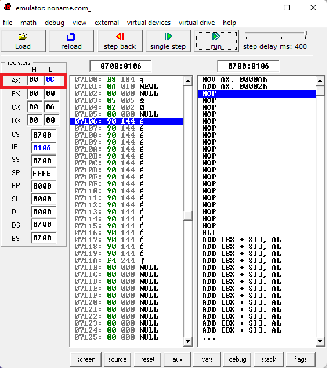Click the stack button
The width and height of the screenshot is (329, 371).
click(269, 359)
